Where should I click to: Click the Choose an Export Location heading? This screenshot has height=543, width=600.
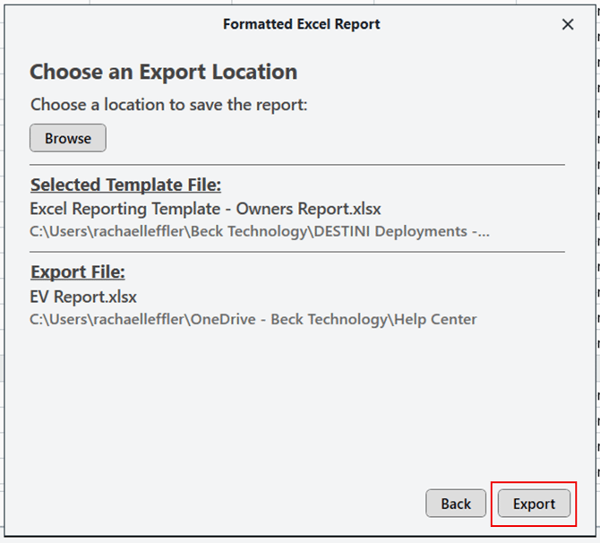pos(163,72)
